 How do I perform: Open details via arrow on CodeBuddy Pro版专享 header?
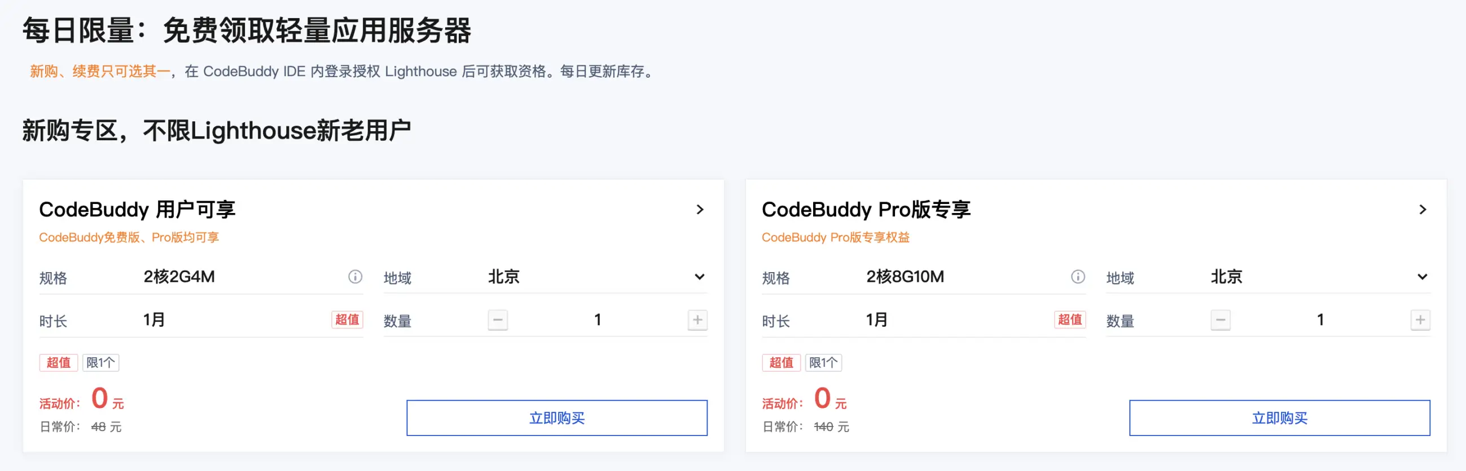(1423, 209)
